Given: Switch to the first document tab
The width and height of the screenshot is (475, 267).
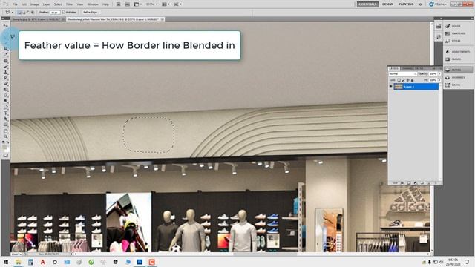Looking at the screenshot, I should point(38,19).
